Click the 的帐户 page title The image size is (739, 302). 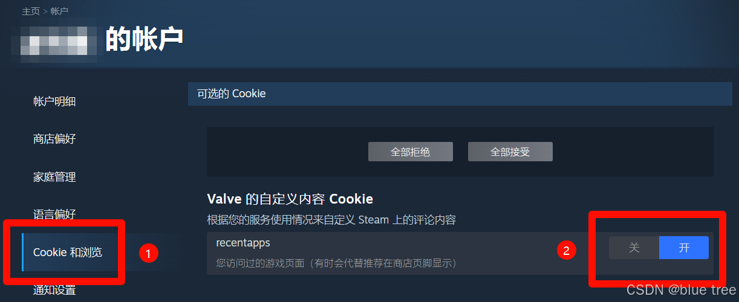145,39
